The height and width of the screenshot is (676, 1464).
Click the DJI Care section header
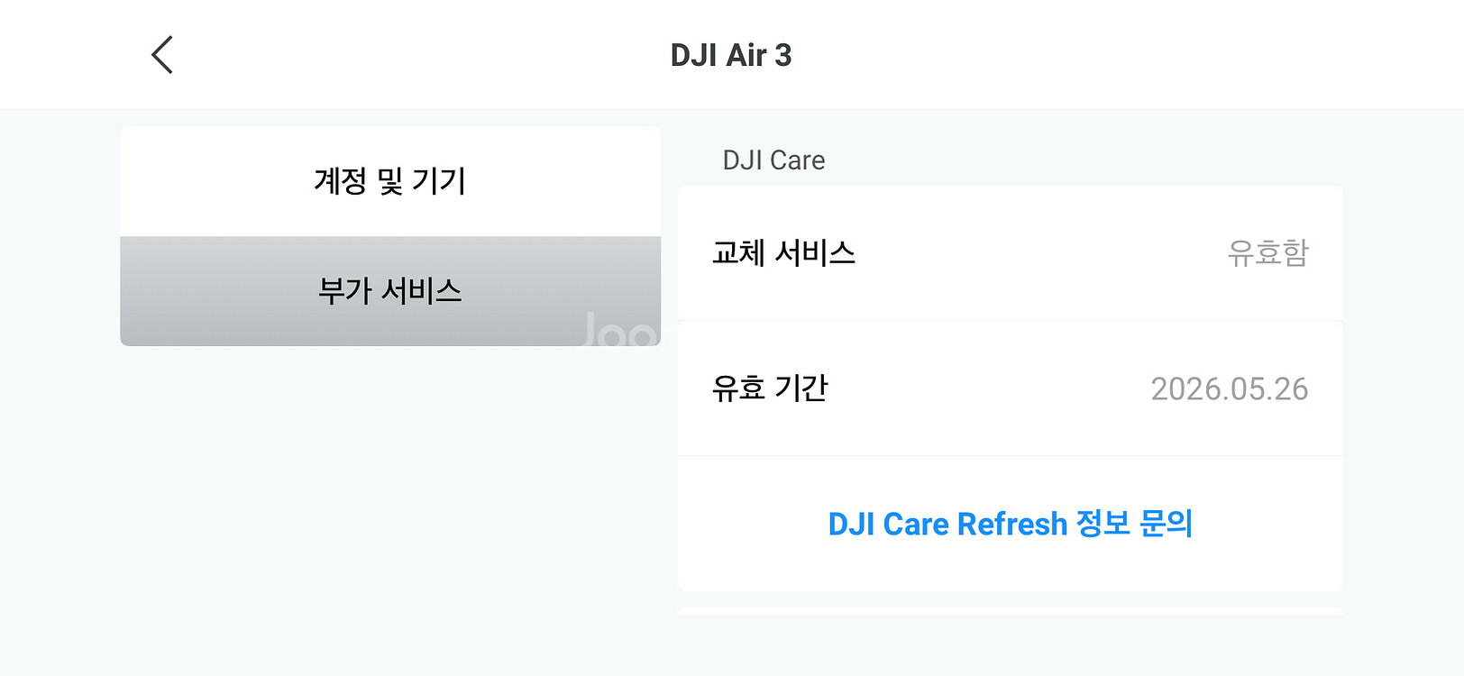point(773,160)
